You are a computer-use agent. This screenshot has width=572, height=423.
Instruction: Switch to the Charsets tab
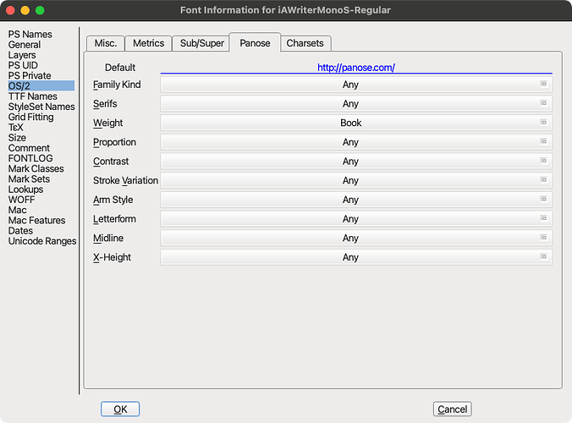(305, 43)
